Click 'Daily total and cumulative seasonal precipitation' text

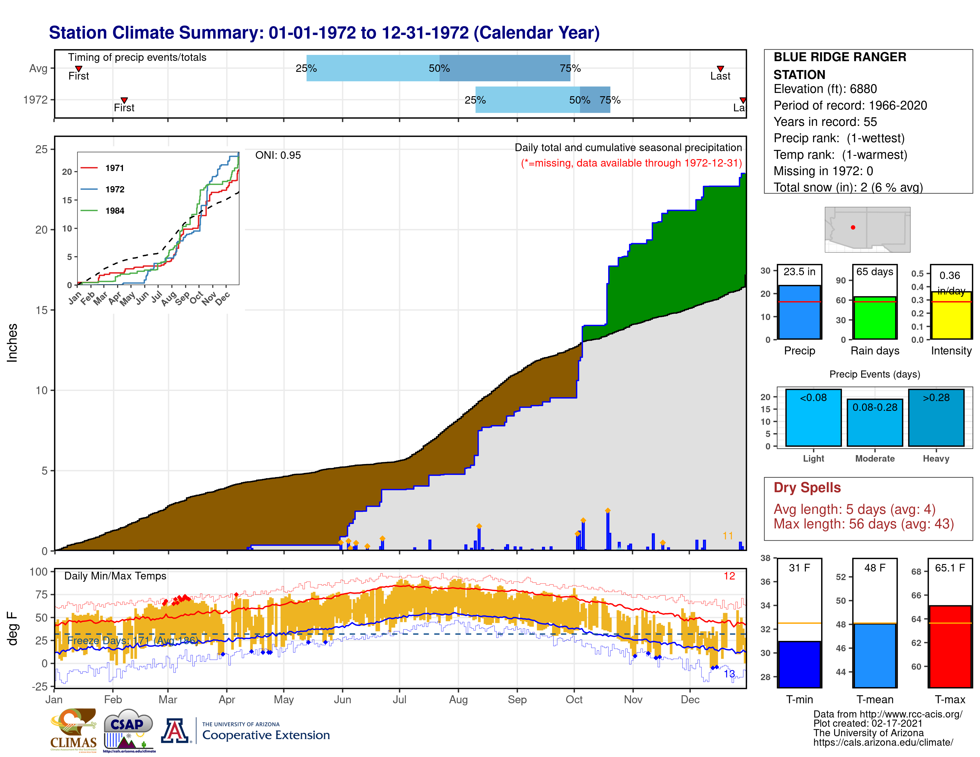click(x=628, y=148)
